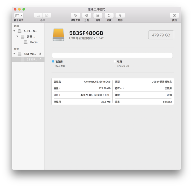Click the 回復 (Restore) toolbar icon
The image size is (193, 187).
(x=109, y=16)
